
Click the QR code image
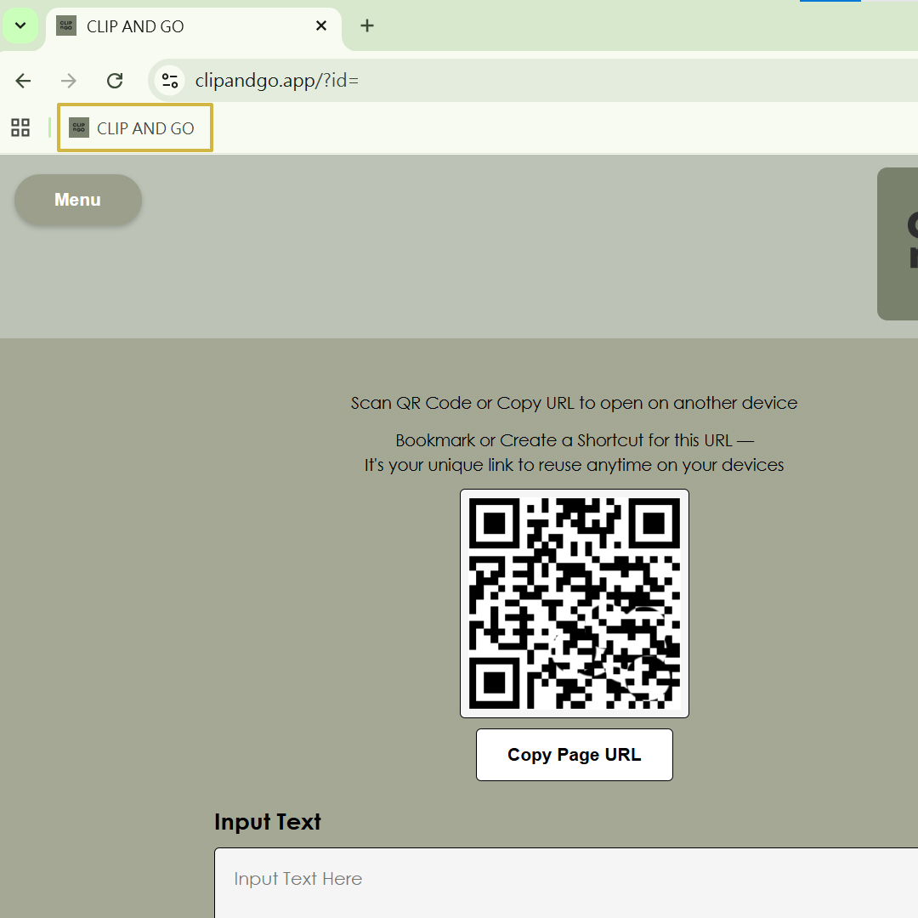(x=574, y=603)
